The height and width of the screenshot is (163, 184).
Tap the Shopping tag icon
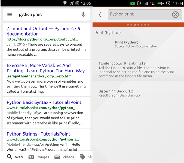[82, 157]
